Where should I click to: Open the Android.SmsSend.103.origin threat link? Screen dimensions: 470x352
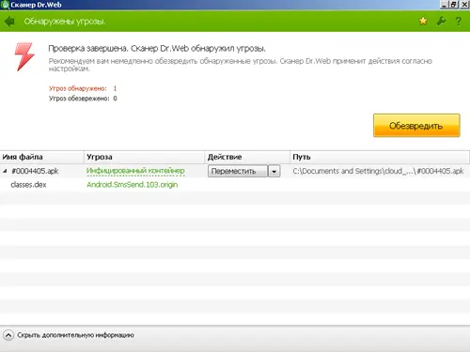(133, 185)
